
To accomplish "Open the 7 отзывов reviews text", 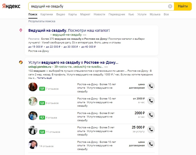I will (x=52, y=89).
